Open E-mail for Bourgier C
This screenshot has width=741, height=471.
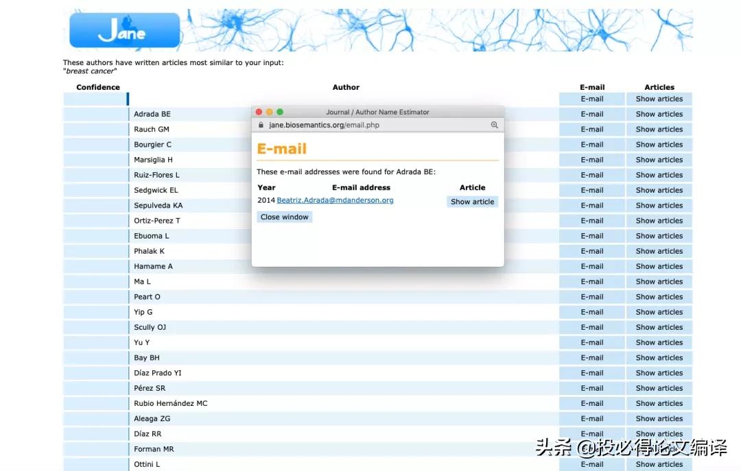[x=592, y=145]
